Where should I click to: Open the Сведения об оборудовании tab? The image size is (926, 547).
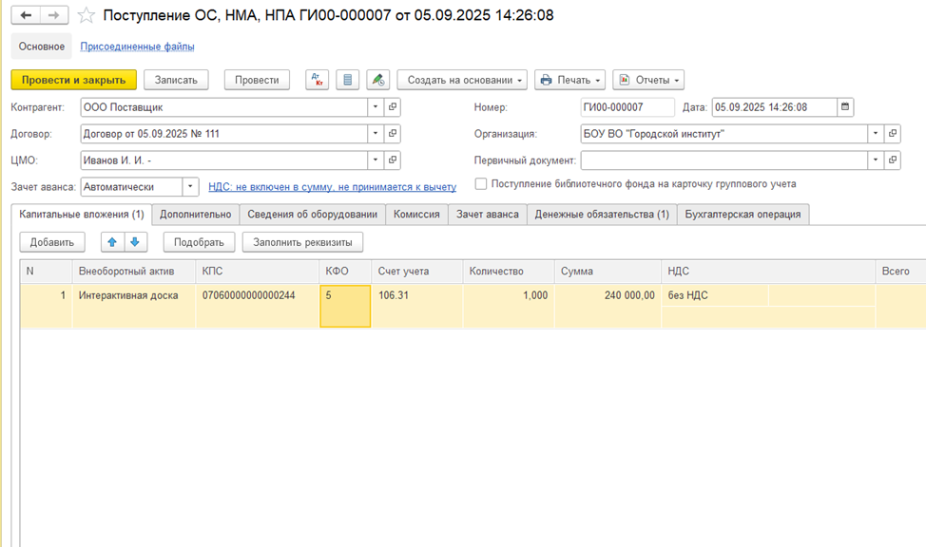click(313, 215)
